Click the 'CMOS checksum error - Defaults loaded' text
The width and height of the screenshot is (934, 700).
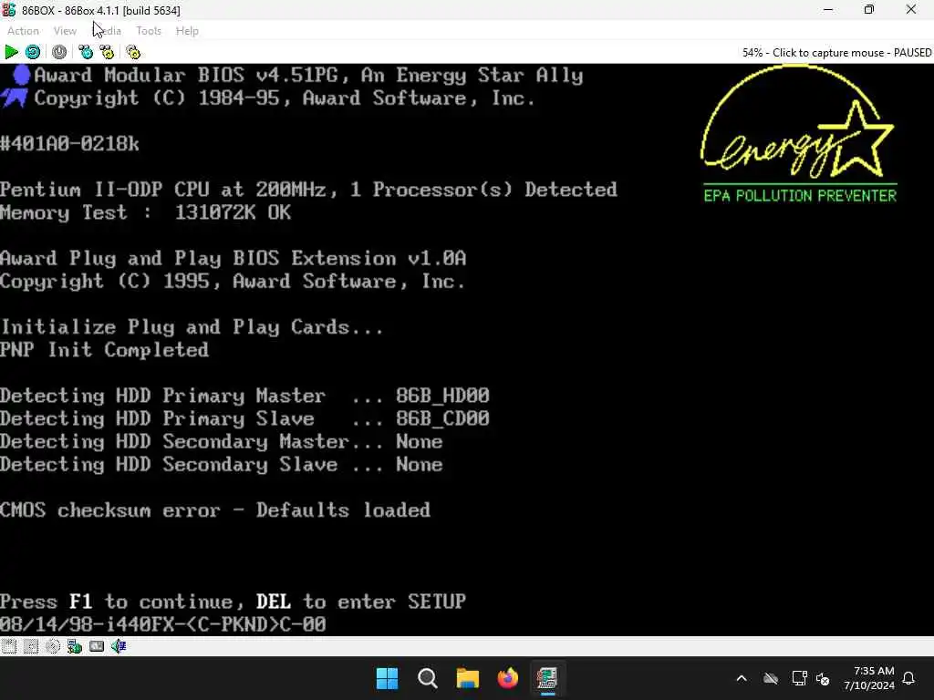click(x=215, y=510)
